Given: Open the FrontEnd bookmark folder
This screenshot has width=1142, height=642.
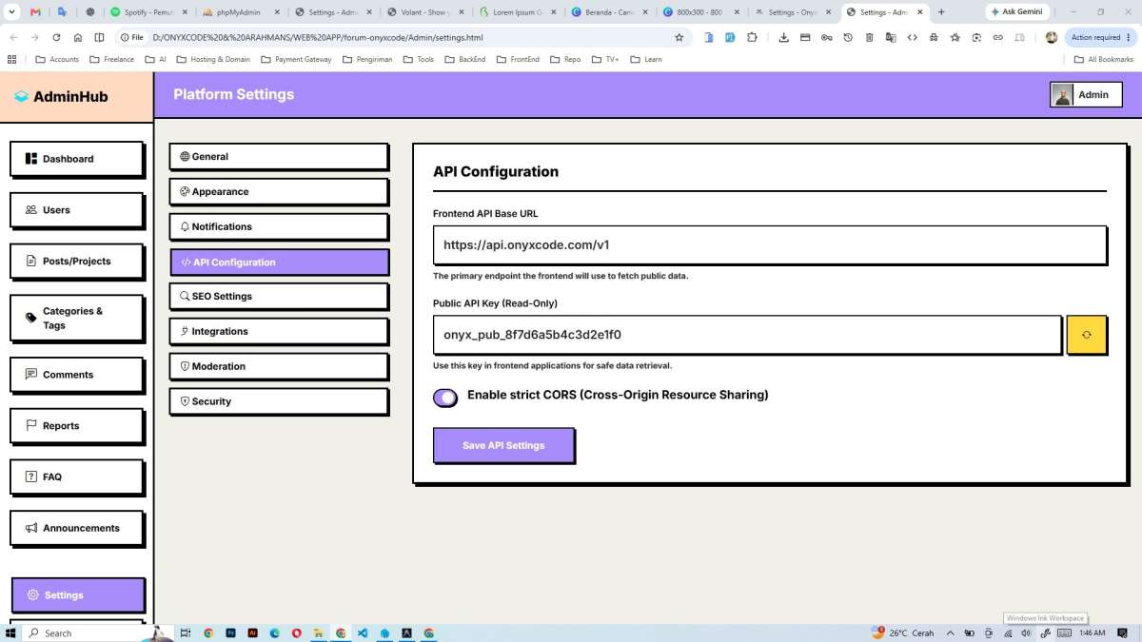Looking at the screenshot, I should (517, 59).
